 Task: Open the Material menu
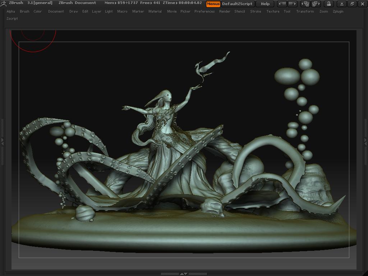155,11
